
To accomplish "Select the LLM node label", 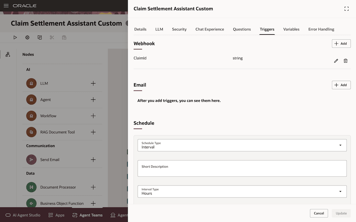I will point(44,83).
